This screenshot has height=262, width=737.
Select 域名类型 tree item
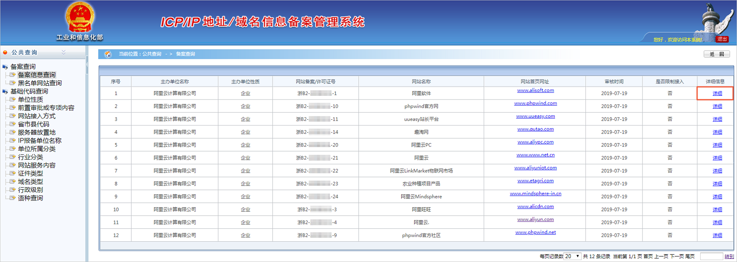pos(30,182)
